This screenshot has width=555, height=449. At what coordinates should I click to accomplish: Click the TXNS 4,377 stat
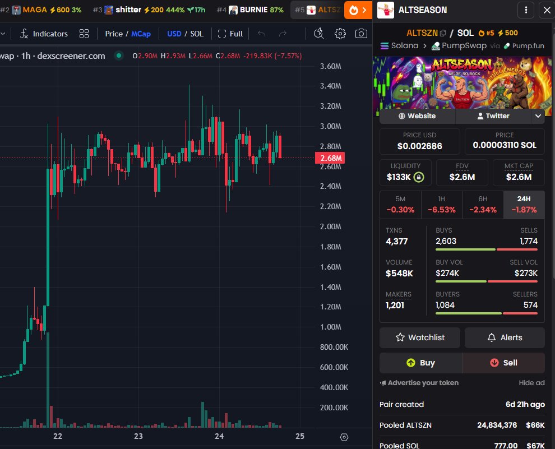point(397,237)
